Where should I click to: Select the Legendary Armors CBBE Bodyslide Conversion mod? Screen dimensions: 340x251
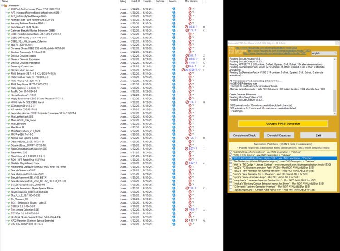(x=44, y=113)
